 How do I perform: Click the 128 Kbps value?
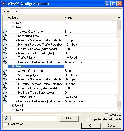pos(71,45)
